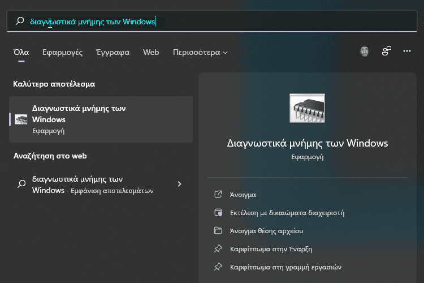Expand the Περισσότερα dropdown filter
This screenshot has width=424, height=283.
click(x=200, y=53)
